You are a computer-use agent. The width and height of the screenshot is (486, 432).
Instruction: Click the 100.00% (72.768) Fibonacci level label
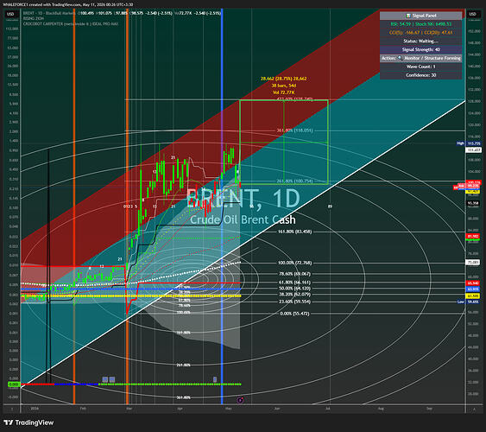[x=294, y=263]
